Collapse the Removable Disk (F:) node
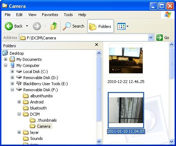 point(12,90)
